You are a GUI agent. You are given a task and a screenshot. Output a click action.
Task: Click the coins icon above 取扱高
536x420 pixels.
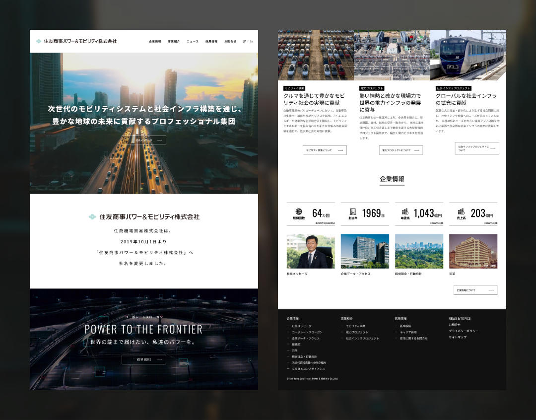405,211
